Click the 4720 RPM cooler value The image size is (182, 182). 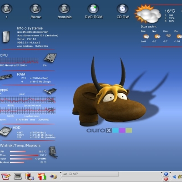pyautogui.click(x=40, y=159)
